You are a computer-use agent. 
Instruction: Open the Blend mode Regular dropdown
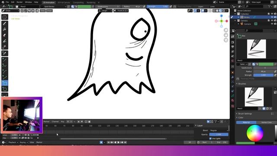219,130
